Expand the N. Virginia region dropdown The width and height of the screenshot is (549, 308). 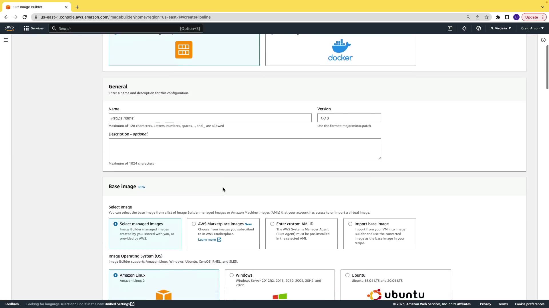(501, 28)
